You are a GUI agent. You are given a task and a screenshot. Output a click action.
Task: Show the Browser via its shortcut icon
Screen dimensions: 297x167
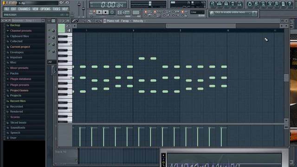pos(233,4)
